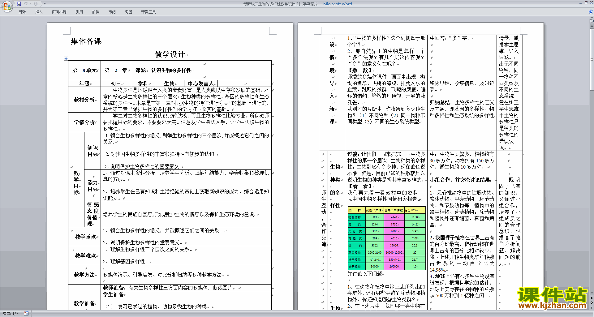This screenshot has width=594, height=317.
Task: Click the page count 页面: 1/7 in status bar
Action: tap(11, 314)
